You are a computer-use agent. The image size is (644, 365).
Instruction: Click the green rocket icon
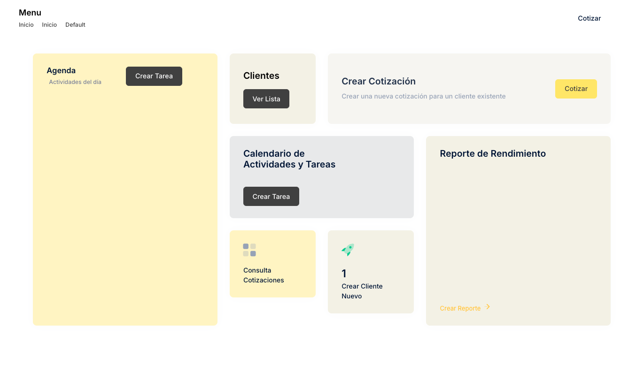pos(348,250)
